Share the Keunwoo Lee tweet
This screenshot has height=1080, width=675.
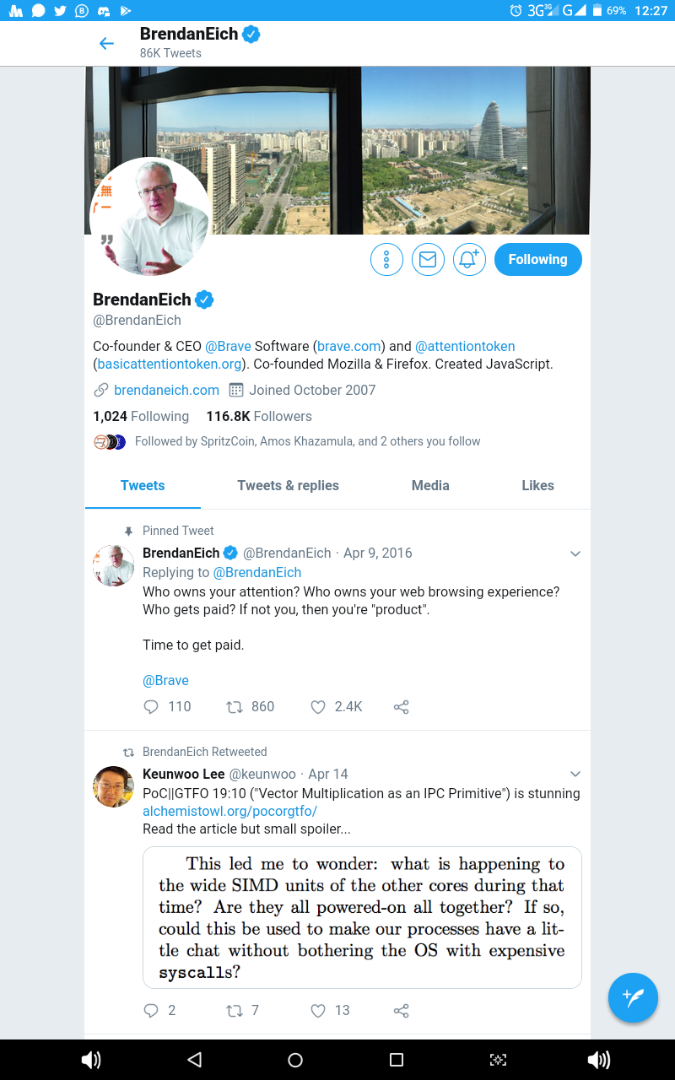[x=402, y=1011]
